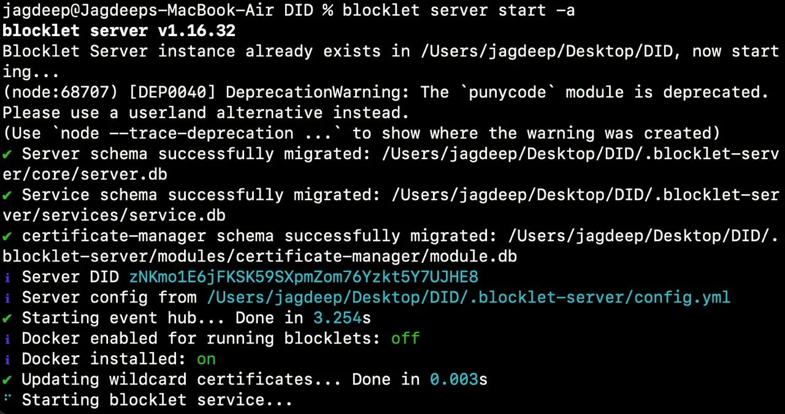Viewport: 785px width, 414px height.
Task: Click the '(node:68707)' process identifier
Action: click(61, 92)
